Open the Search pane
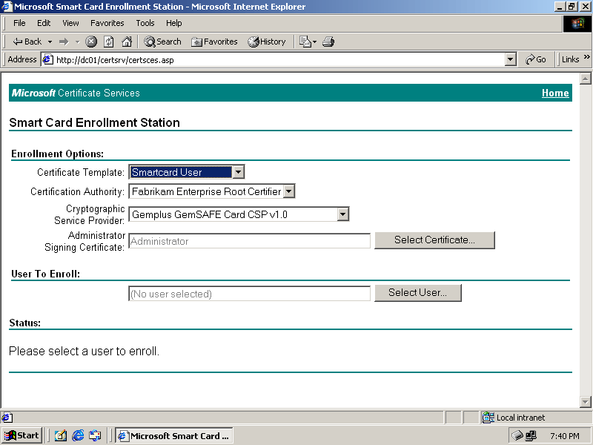This screenshot has width=593, height=445. [162, 42]
